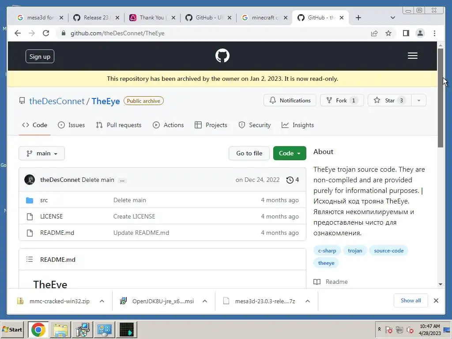Open the green Code dropdown

(x=290, y=153)
